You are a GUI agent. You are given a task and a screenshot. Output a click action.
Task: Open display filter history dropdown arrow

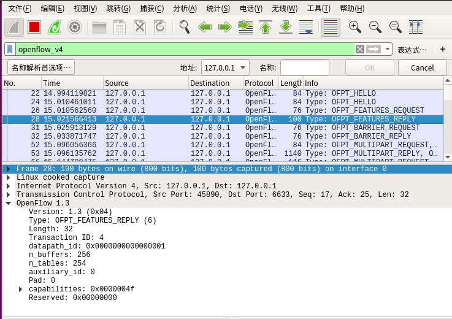tap(388, 49)
